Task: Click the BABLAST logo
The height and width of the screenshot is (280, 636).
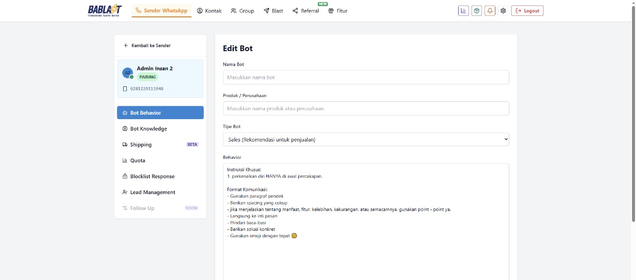Action: [104, 10]
